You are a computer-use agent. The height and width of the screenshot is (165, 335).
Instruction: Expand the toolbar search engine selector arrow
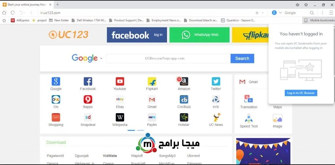[x=280, y=12]
